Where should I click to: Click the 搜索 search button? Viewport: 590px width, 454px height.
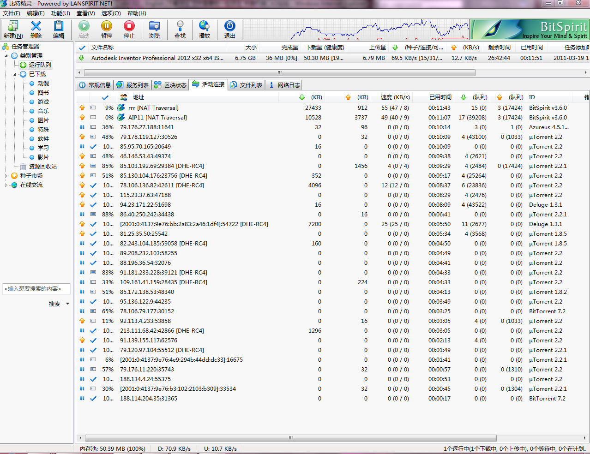tap(54, 304)
